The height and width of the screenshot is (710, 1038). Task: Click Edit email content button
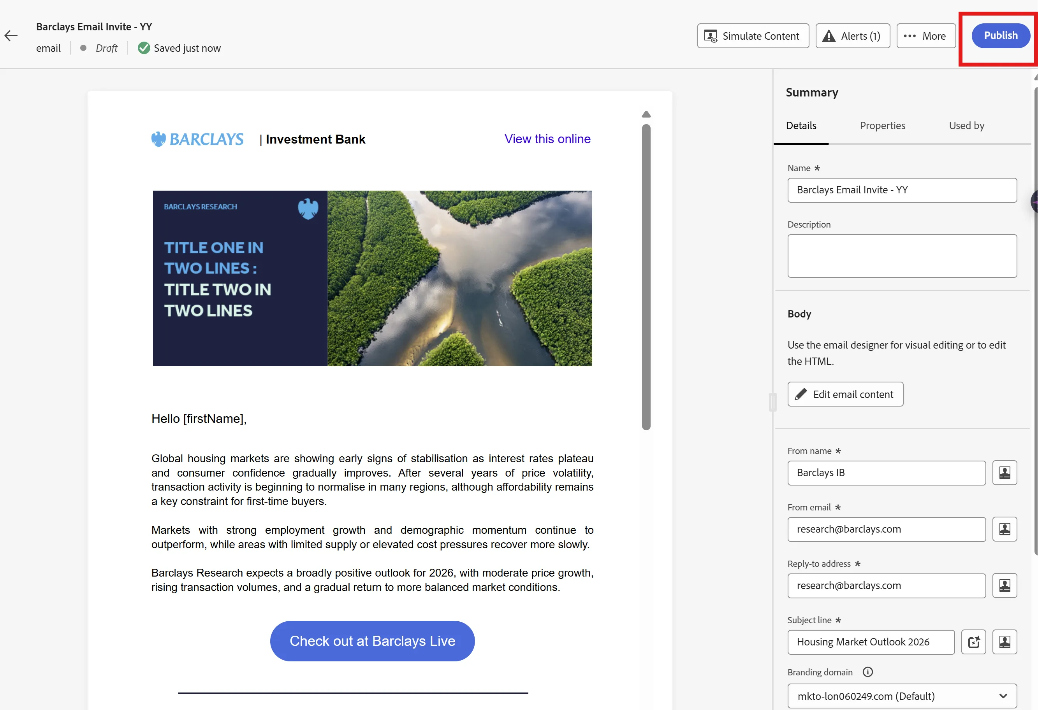(x=845, y=394)
